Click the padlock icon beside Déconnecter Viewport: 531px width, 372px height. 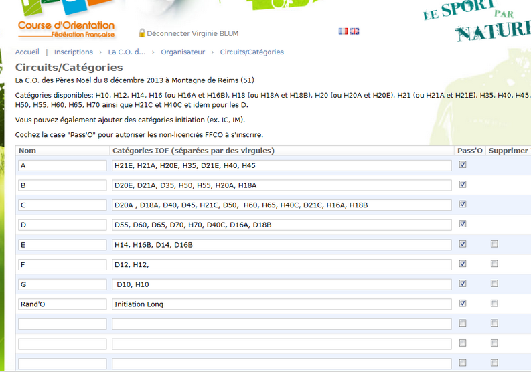tap(142, 33)
